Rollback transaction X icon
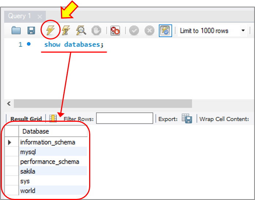 pos(149,30)
